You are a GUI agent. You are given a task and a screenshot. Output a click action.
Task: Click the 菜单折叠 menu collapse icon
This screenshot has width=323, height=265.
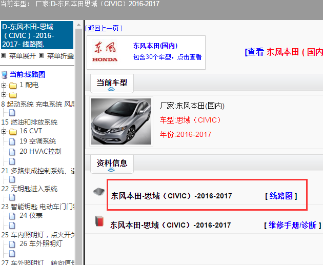[42, 55]
